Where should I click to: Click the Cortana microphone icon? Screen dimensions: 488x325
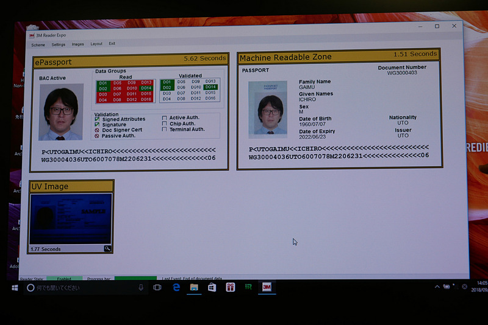click(x=141, y=288)
